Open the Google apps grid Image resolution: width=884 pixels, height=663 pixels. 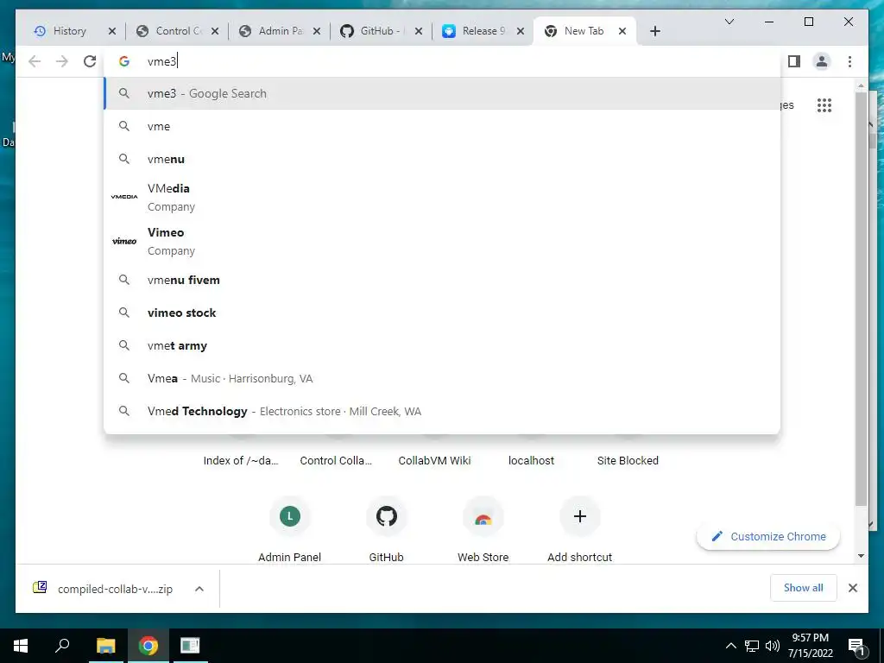(x=824, y=104)
